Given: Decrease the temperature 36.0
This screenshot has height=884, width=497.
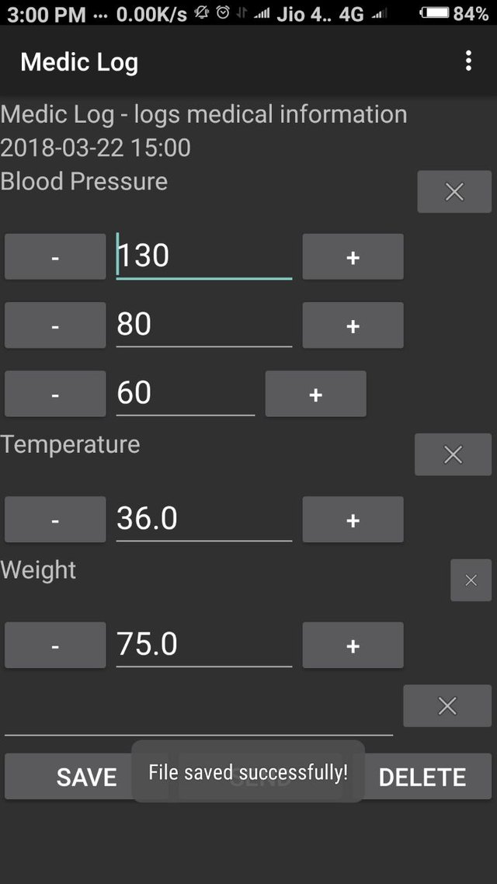Looking at the screenshot, I should coord(55,519).
